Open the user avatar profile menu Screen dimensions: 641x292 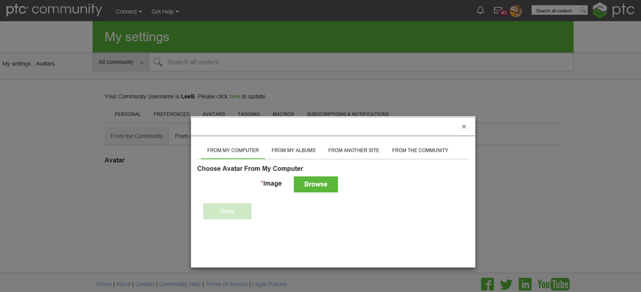(x=516, y=11)
